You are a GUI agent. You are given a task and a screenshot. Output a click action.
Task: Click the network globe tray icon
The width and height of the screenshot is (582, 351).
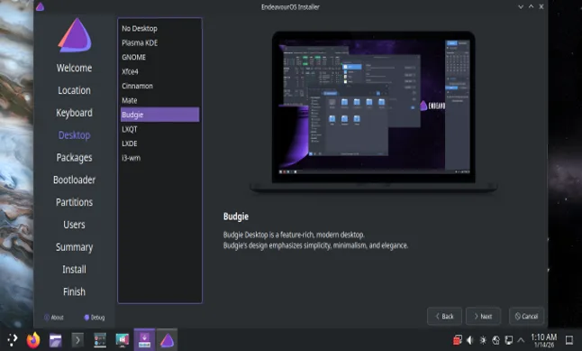(x=496, y=340)
